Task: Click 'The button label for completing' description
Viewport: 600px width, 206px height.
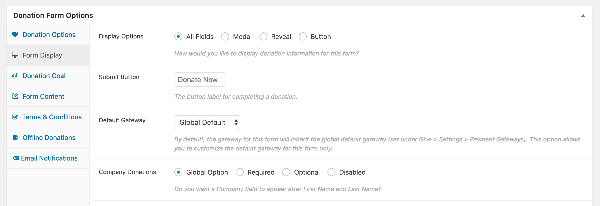Action: 236,96
